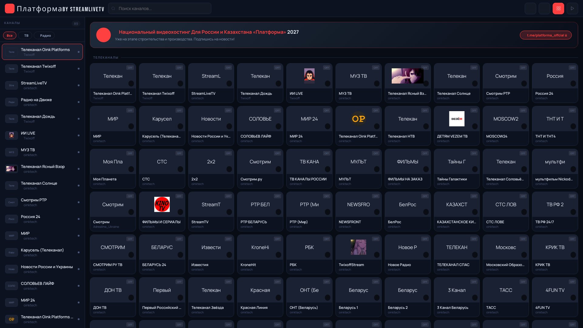Click the red Платформа logo square

click(10, 9)
